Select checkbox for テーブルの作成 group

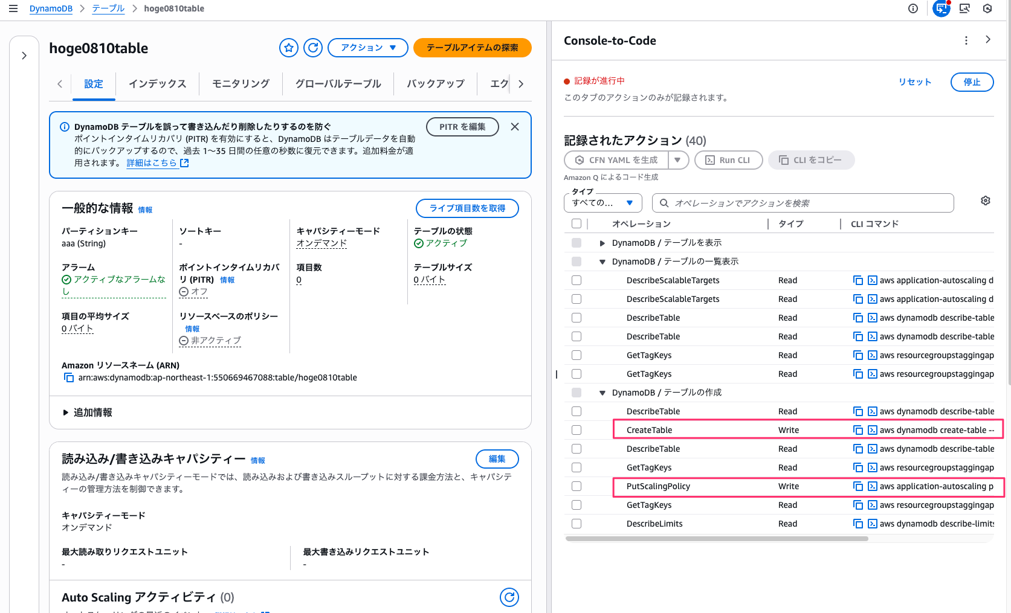[577, 393]
